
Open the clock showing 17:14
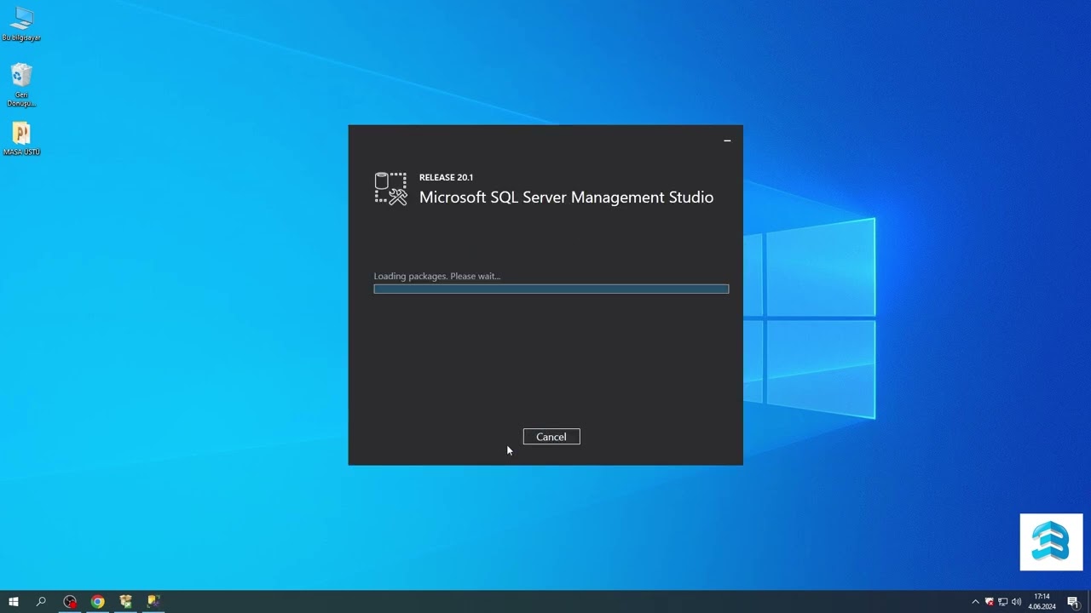[x=1042, y=602]
